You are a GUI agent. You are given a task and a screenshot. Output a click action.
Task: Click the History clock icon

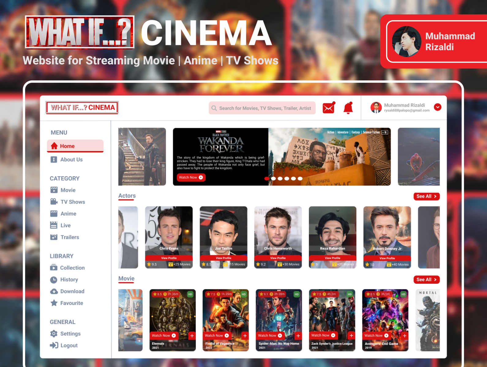[x=54, y=280]
